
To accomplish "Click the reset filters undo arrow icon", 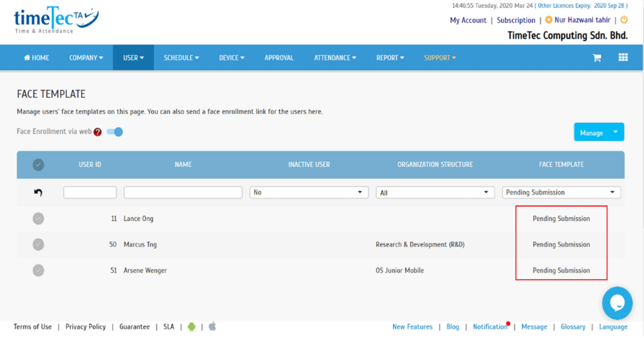I will click(x=38, y=193).
